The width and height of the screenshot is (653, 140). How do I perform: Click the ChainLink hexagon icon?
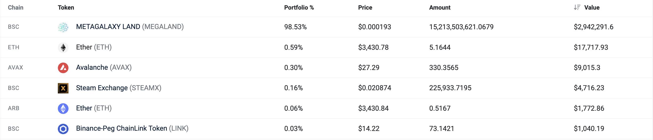(x=63, y=129)
